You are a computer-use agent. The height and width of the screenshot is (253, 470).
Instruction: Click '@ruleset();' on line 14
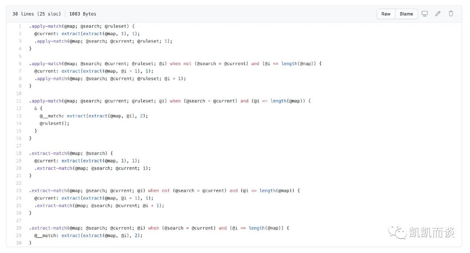54,124
